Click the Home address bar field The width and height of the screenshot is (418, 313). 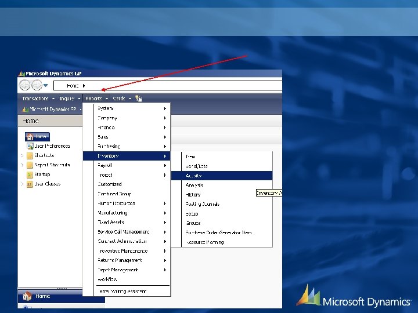click(x=168, y=86)
